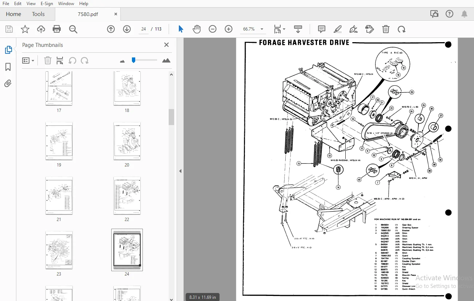
Task: Select page 20 thumbnail
Action: point(127,141)
